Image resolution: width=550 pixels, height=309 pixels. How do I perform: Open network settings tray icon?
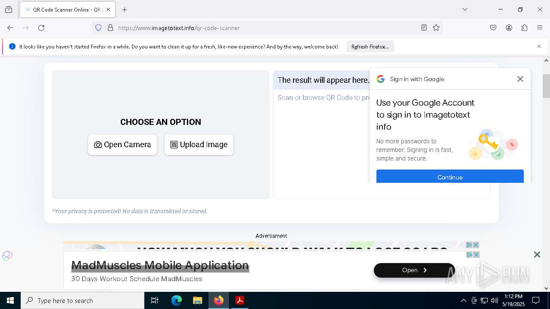484,300
